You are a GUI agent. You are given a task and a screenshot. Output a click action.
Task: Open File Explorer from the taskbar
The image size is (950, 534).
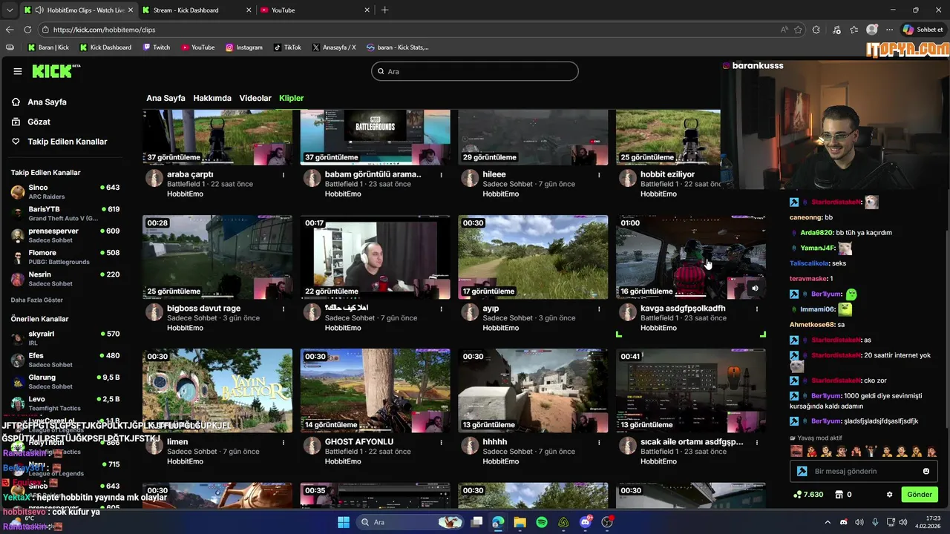(x=520, y=522)
